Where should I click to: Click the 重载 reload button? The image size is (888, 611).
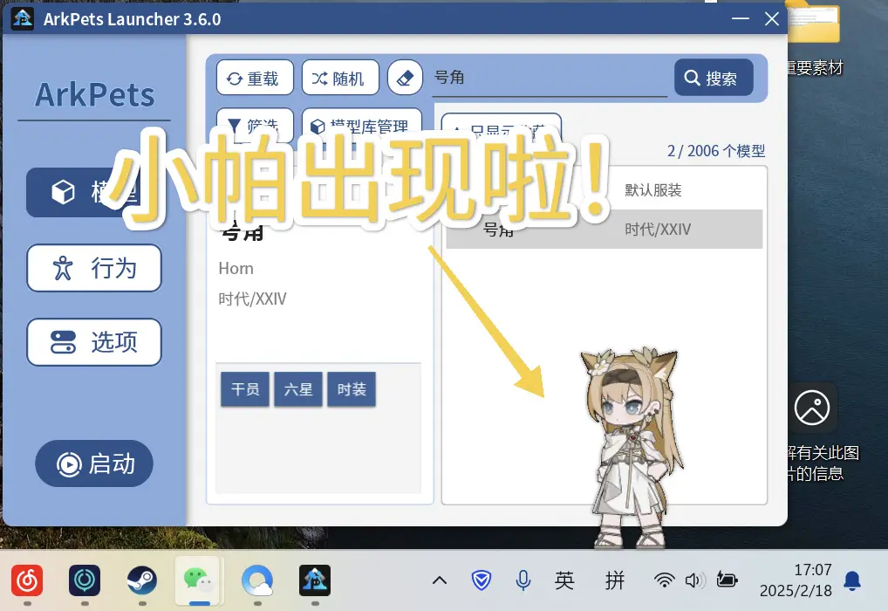[254, 79]
